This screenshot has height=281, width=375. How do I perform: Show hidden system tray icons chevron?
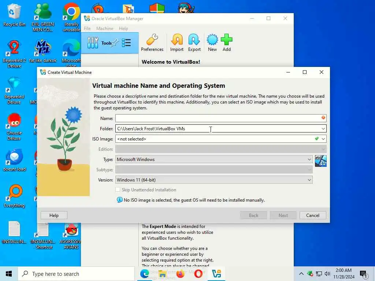click(301, 274)
